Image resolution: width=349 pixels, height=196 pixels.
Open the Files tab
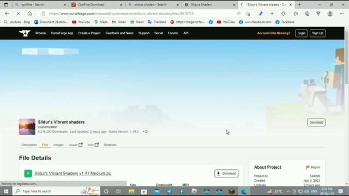click(45, 145)
